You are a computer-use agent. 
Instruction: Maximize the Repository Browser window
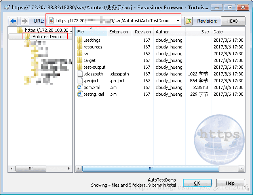pyautogui.click(x=230, y=8)
